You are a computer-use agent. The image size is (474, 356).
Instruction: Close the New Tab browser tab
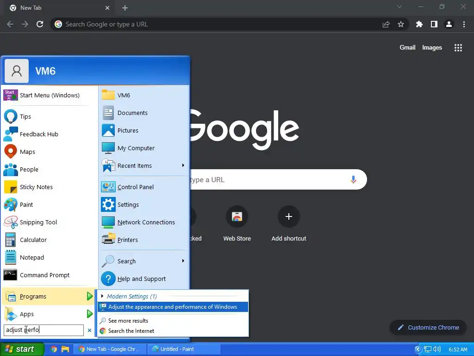(107, 8)
